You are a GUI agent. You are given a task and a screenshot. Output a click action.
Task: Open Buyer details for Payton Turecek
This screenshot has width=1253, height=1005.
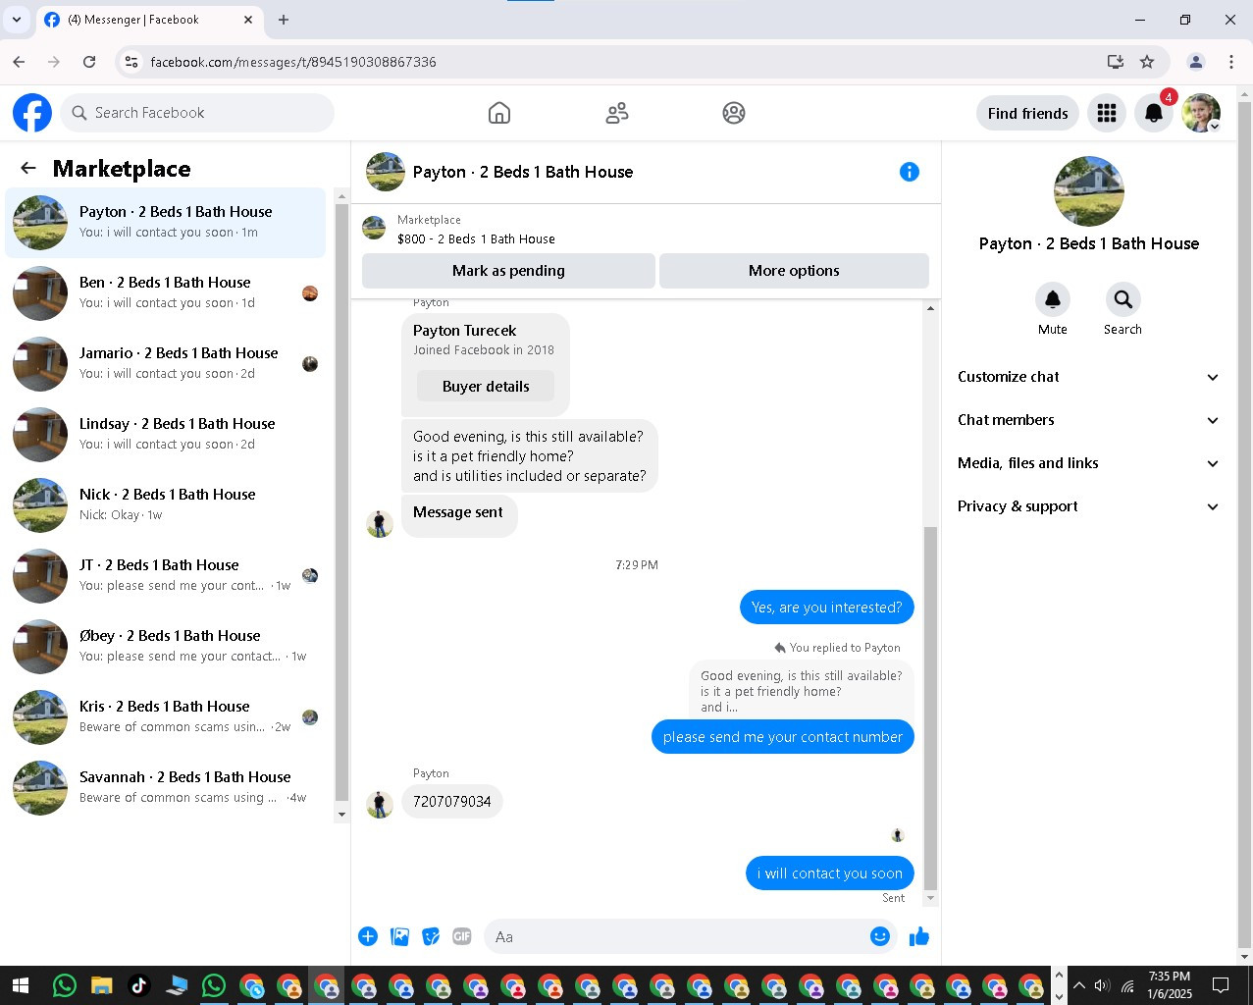[486, 387]
